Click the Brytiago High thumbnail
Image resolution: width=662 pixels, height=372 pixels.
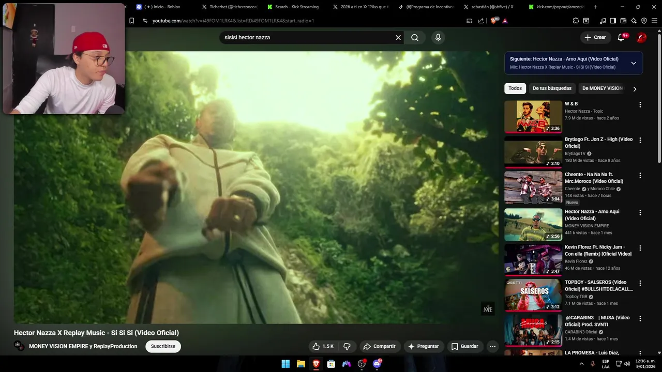tap(533, 152)
